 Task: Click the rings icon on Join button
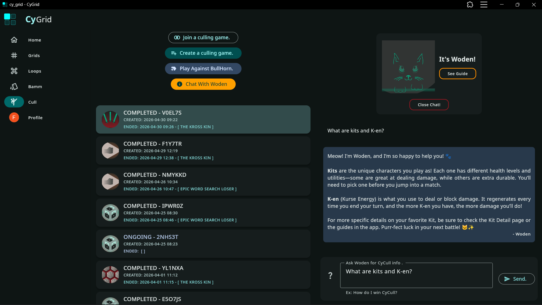click(x=177, y=38)
